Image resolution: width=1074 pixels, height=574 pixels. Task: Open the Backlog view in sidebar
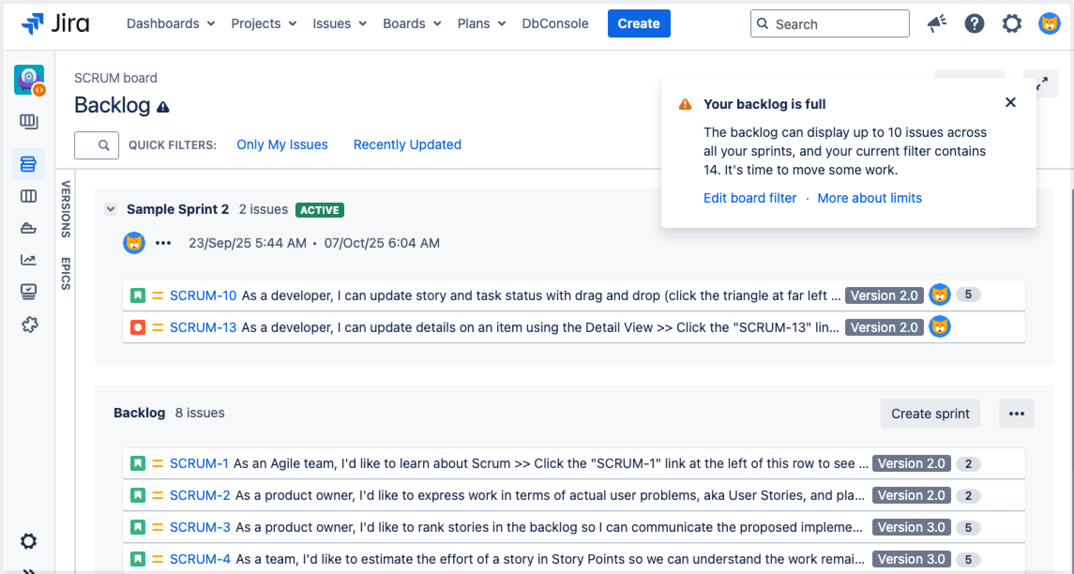28,164
